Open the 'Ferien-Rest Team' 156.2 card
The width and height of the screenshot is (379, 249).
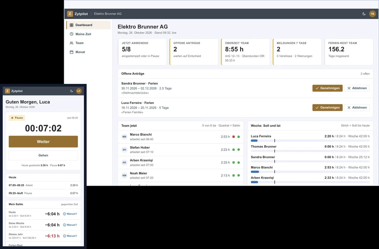pyautogui.click(x=349, y=52)
